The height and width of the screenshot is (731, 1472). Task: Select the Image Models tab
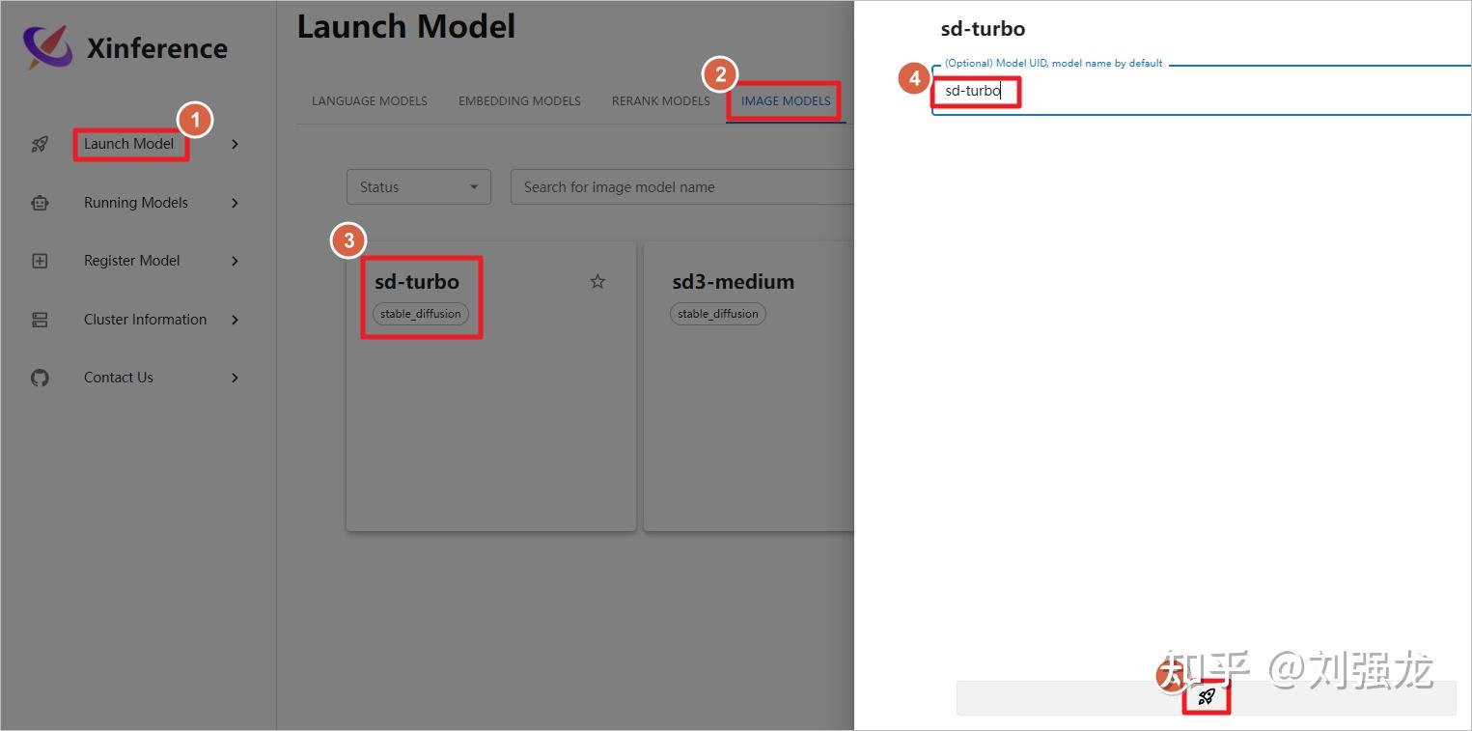tap(785, 100)
